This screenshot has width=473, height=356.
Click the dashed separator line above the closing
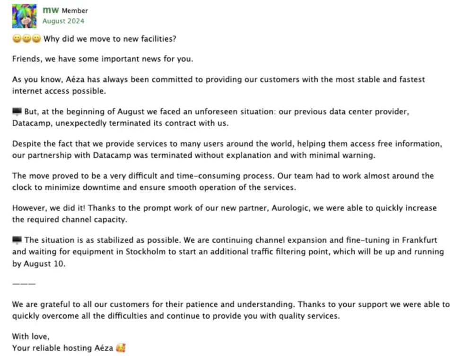click(24, 284)
